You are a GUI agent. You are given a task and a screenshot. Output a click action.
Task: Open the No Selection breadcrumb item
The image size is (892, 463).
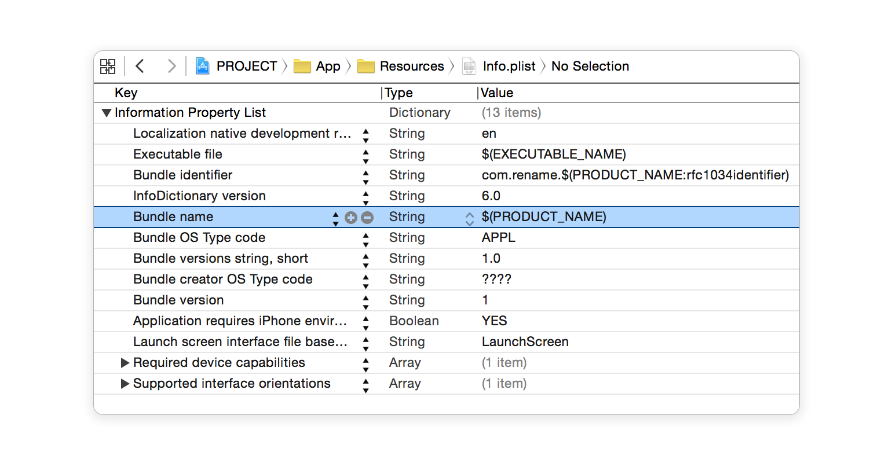(x=590, y=66)
